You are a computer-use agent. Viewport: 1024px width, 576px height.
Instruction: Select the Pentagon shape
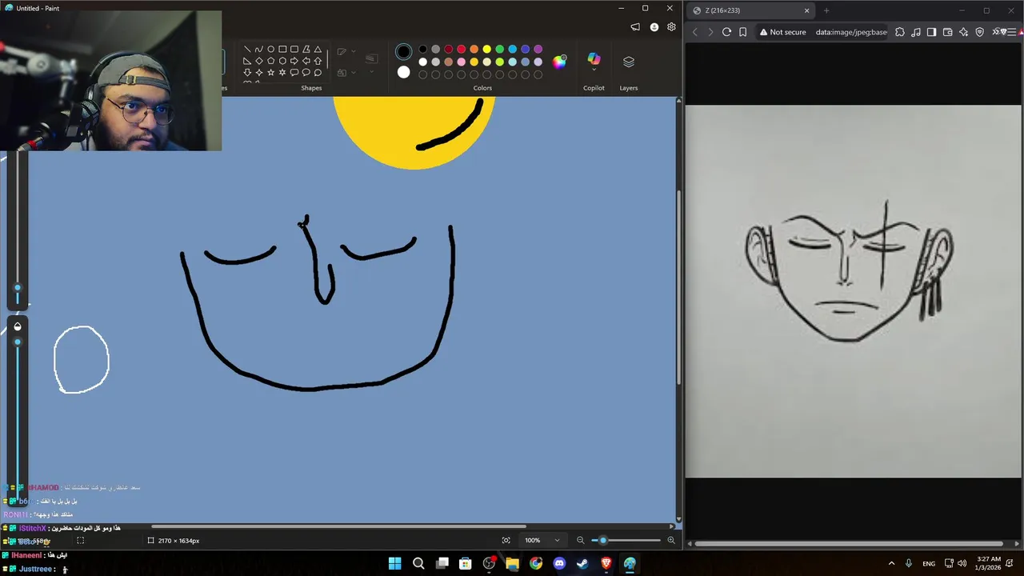click(270, 61)
